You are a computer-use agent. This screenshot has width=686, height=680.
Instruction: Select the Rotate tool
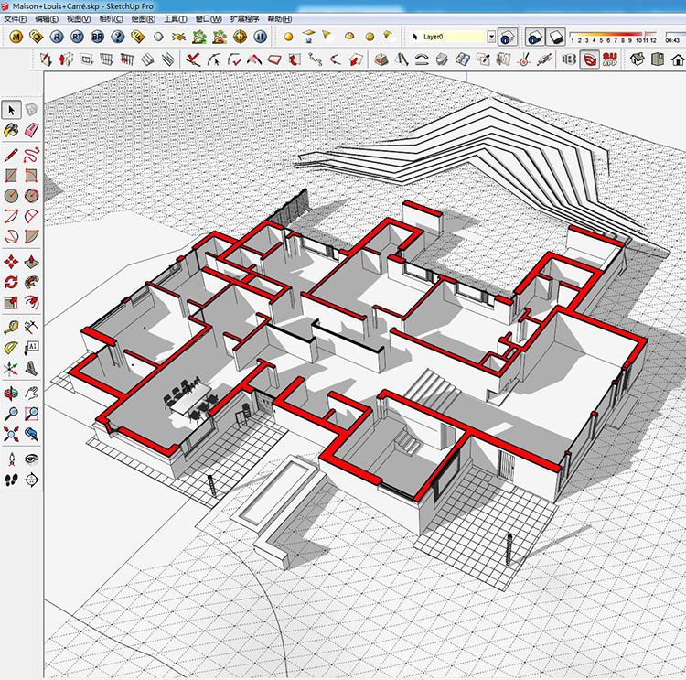click(x=11, y=282)
